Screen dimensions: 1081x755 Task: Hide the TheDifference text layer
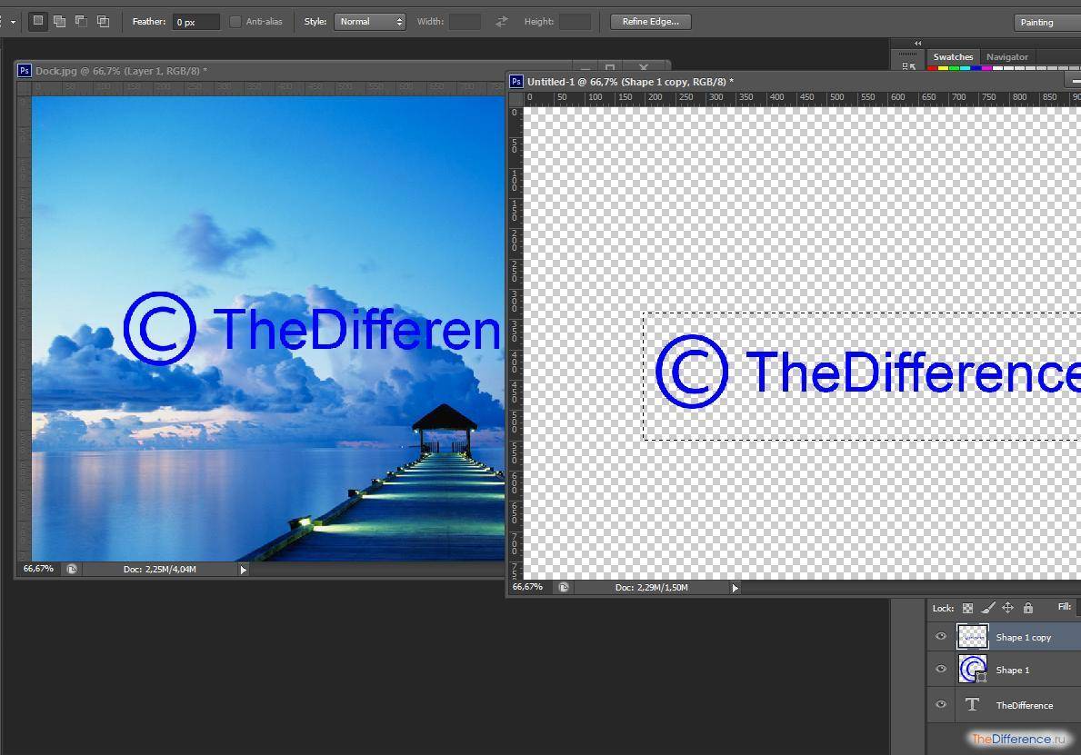[x=941, y=704]
